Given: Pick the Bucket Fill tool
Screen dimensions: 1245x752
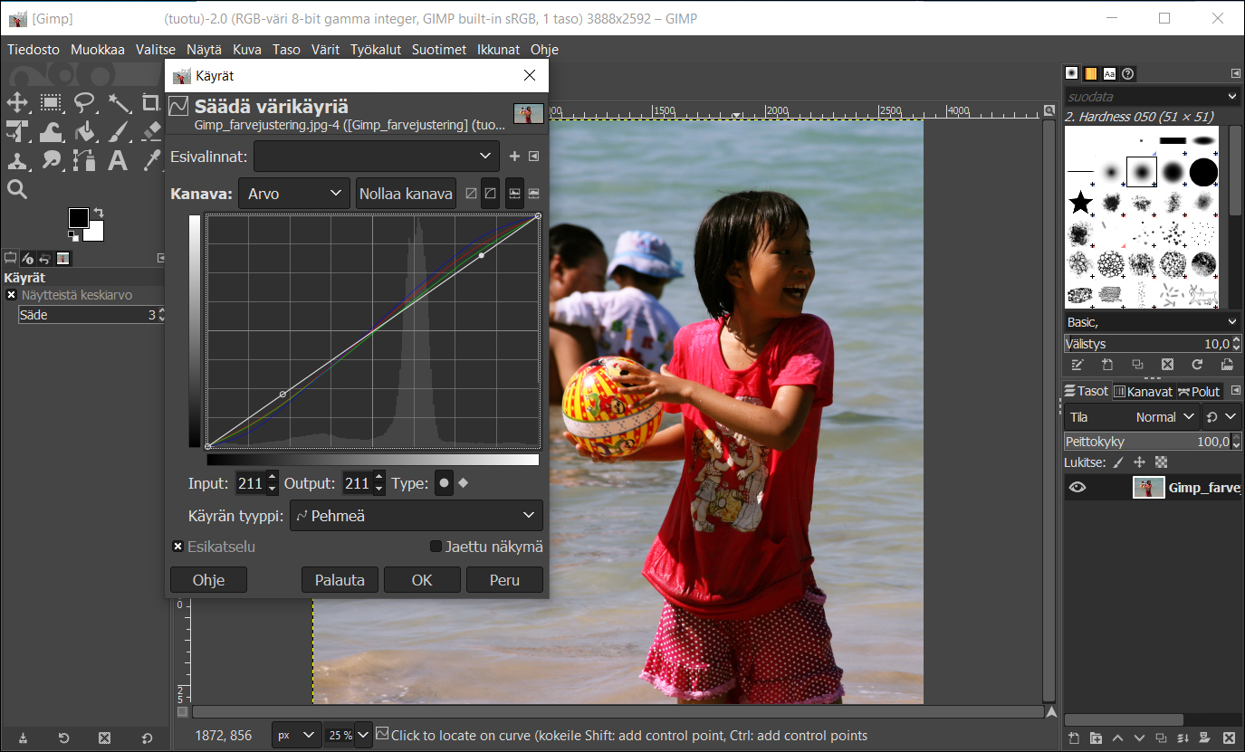Looking at the screenshot, I should (x=84, y=132).
